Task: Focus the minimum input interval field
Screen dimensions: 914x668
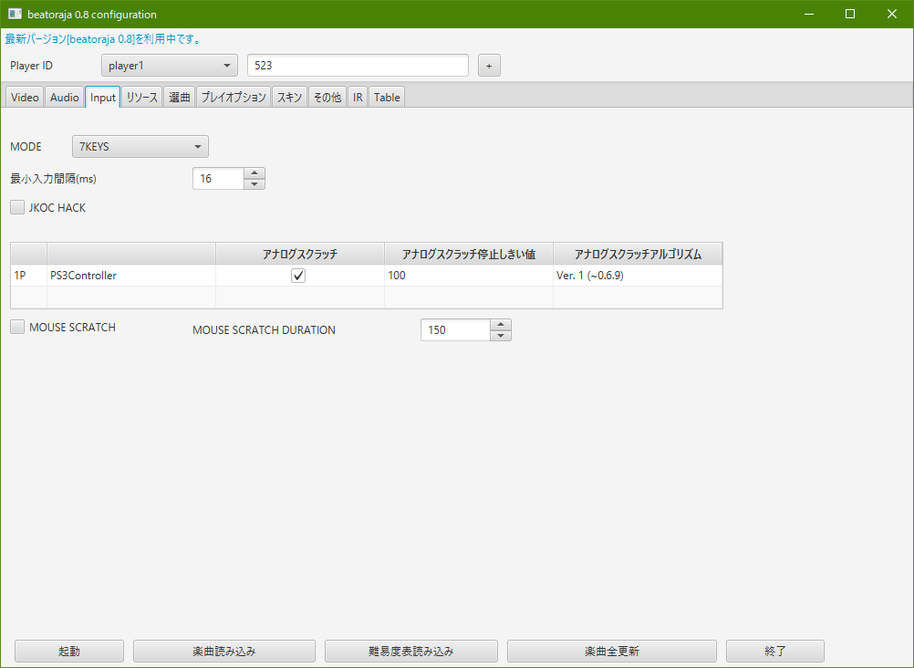Action: [218, 179]
